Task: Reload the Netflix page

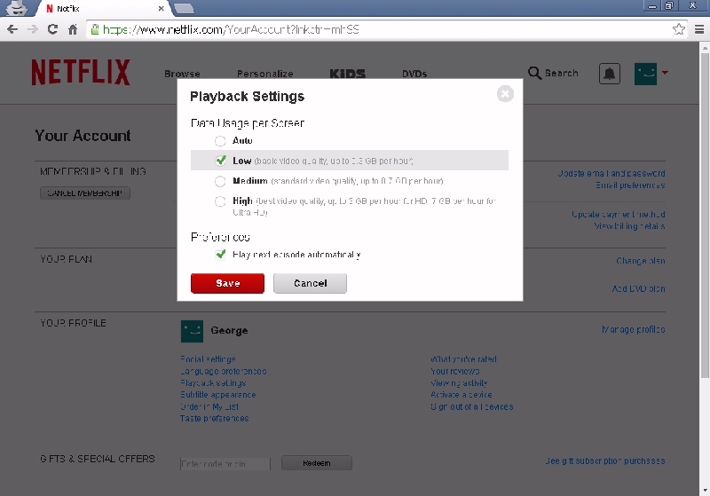Action: click(52, 29)
